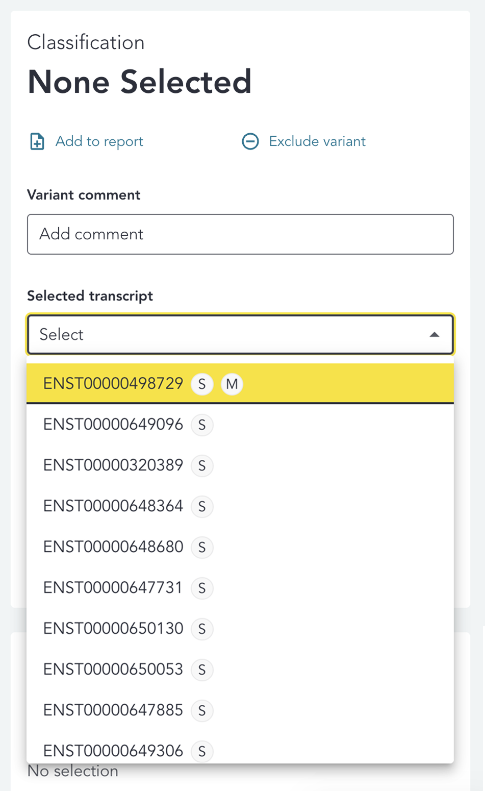Click the M badge on ENST00000498729
The image size is (485, 791).
[232, 384]
